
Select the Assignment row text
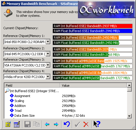(22, 96)
